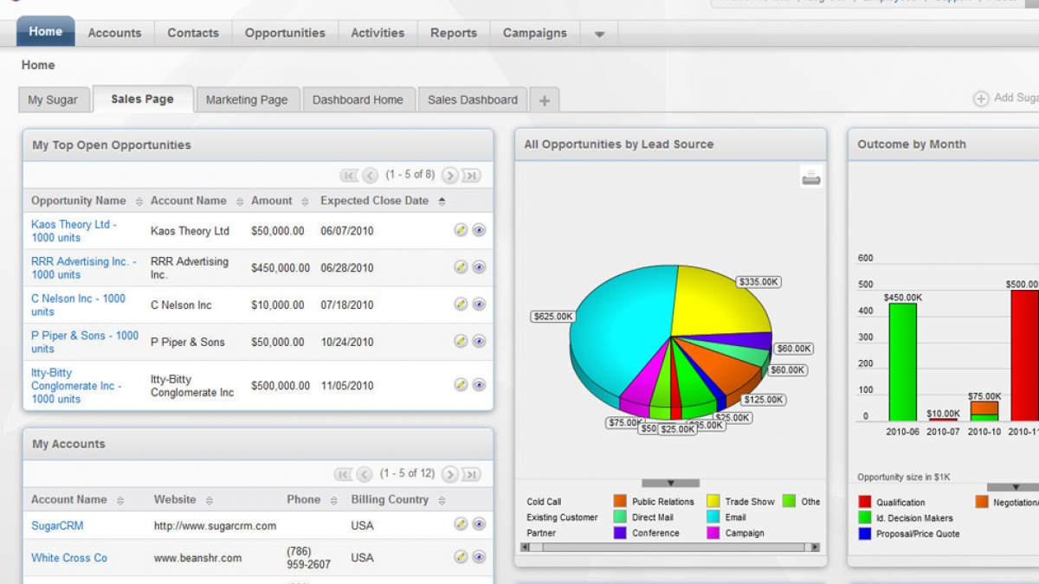
Task: Edit the SugarCRM account via pencil icon
Action: point(461,524)
